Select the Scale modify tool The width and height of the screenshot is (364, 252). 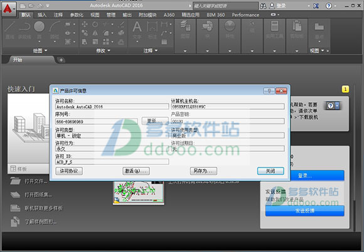[x=95, y=42]
